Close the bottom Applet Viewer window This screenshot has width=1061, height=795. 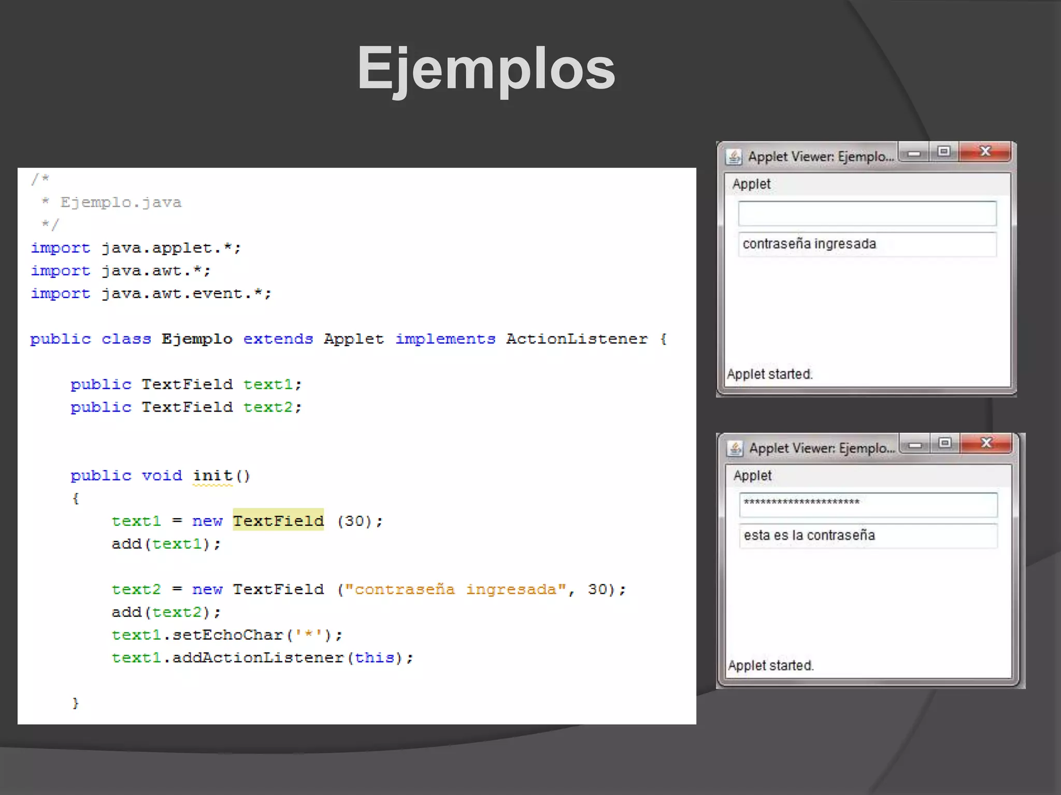(x=986, y=443)
